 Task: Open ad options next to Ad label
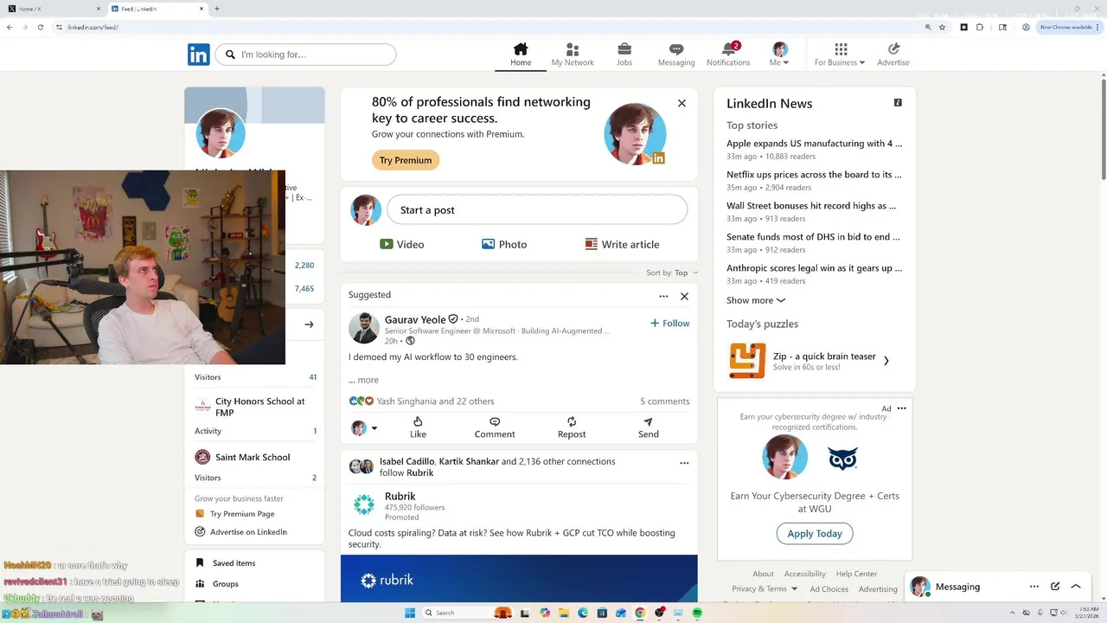click(901, 408)
